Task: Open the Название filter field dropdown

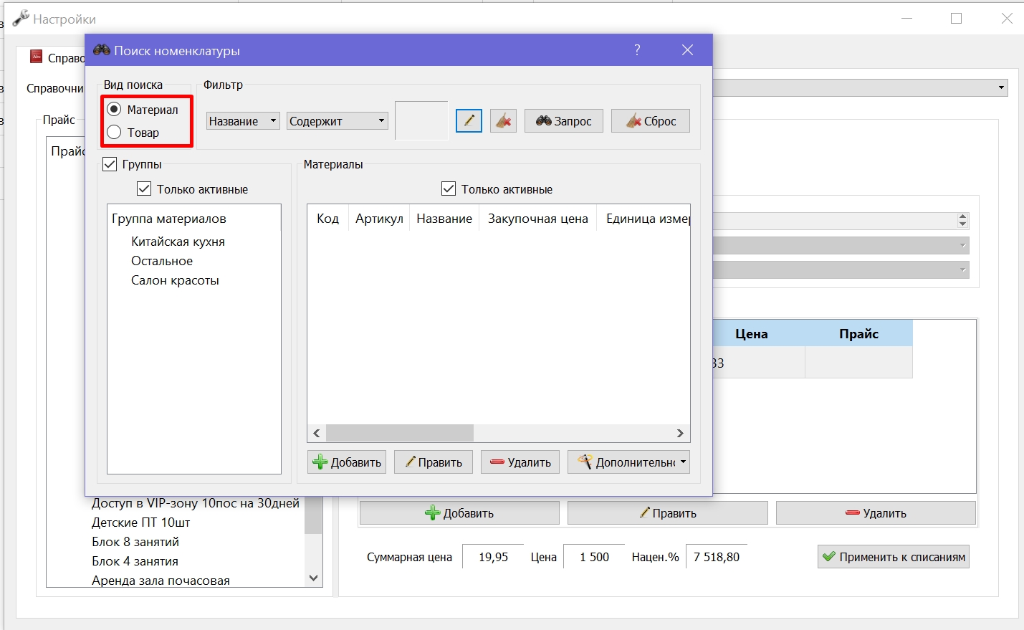Action: coord(243,121)
